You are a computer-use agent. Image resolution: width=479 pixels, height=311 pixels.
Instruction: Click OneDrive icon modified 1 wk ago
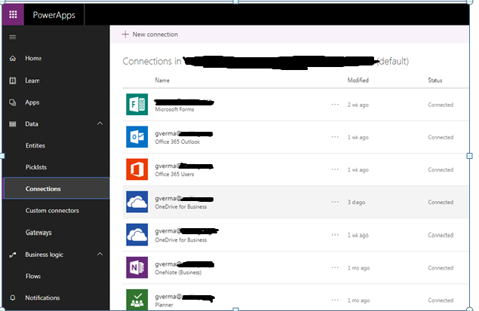tap(137, 235)
